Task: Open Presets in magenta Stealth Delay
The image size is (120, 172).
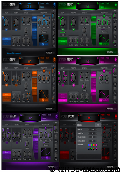Action: click(x=102, y=58)
